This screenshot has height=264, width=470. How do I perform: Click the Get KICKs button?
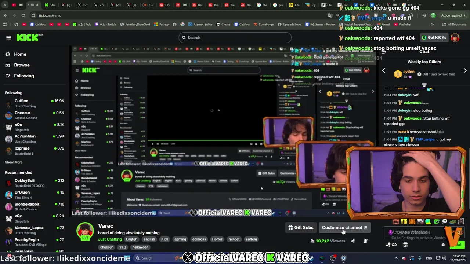point(434,38)
